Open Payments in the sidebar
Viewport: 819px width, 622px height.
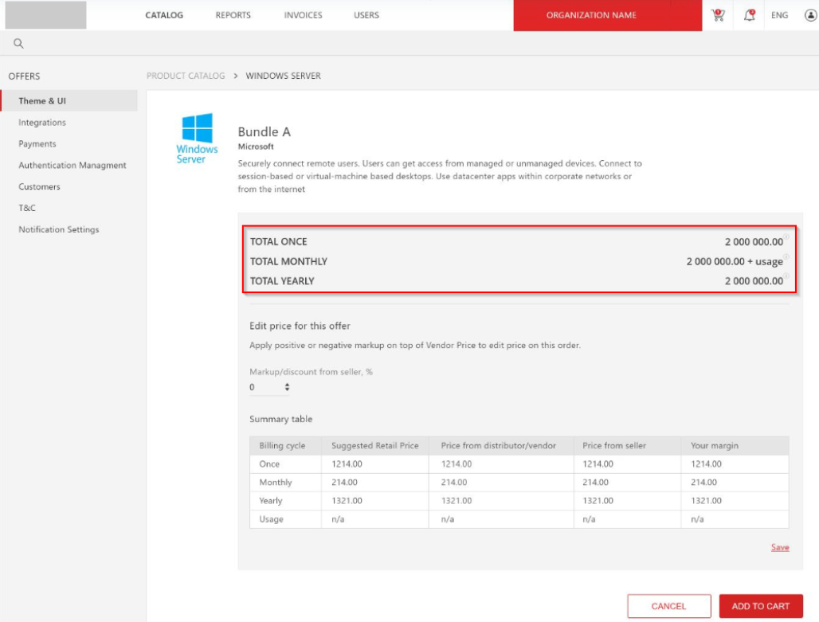(x=37, y=143)
